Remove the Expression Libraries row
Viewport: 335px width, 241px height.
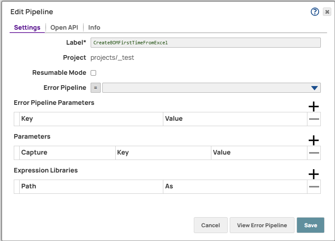click(x=314, y=187)
